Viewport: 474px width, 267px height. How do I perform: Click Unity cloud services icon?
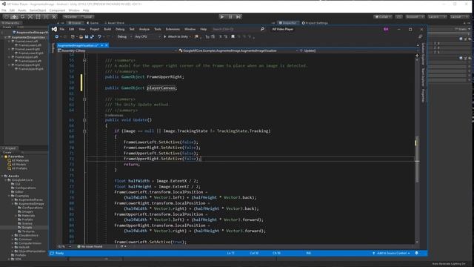pos(399,16)
